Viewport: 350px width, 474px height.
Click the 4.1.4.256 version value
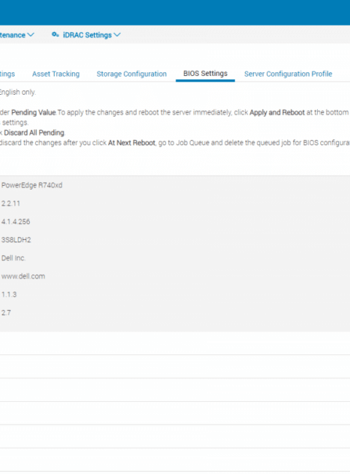pyautogui.click(x=15, y=222)
